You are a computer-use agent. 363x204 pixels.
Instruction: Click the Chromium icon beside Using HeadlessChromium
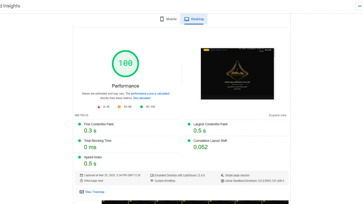222,181
